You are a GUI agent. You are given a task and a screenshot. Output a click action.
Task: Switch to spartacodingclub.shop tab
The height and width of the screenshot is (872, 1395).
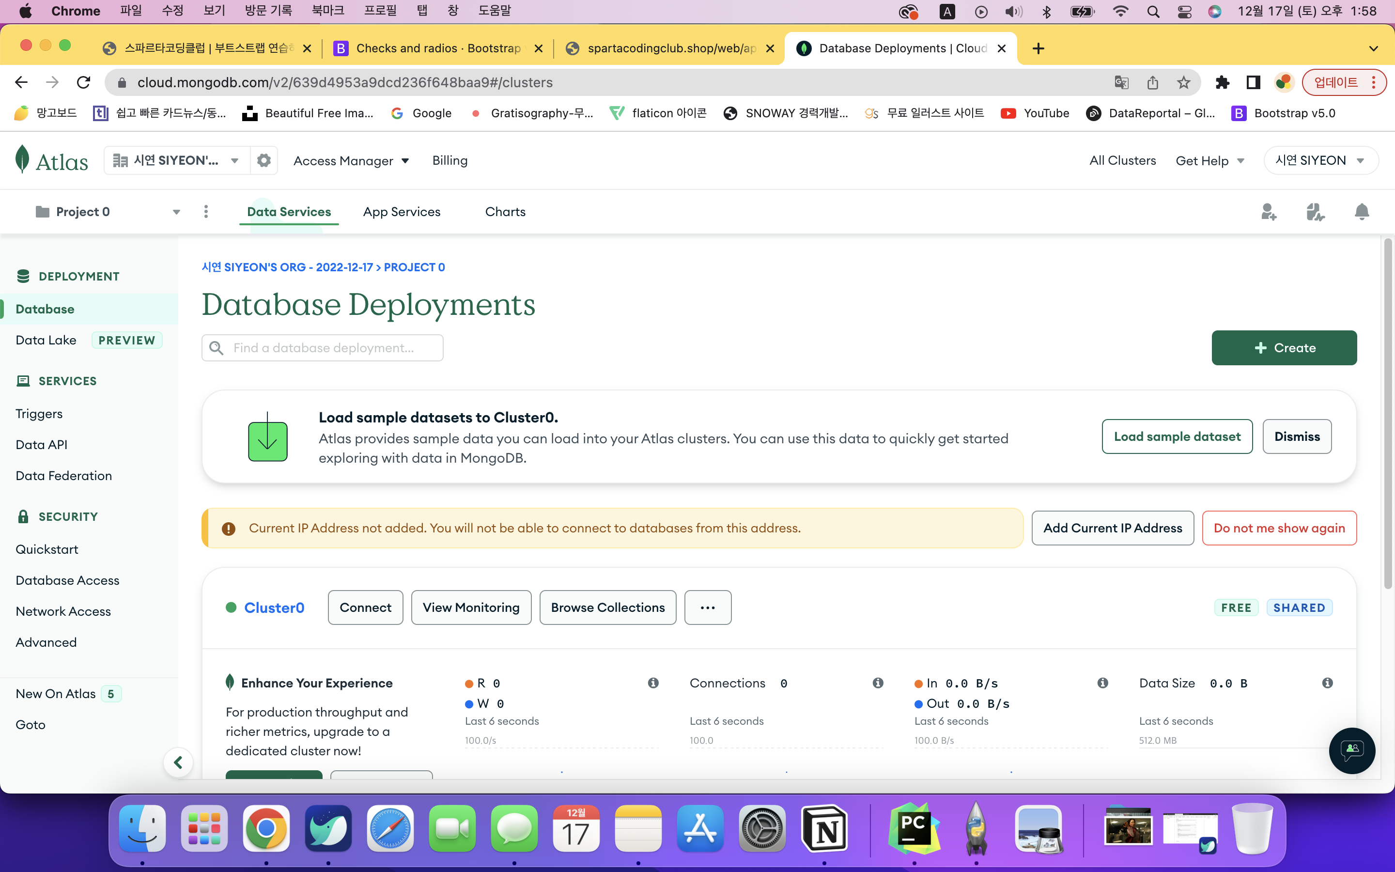tap(670, 48)
